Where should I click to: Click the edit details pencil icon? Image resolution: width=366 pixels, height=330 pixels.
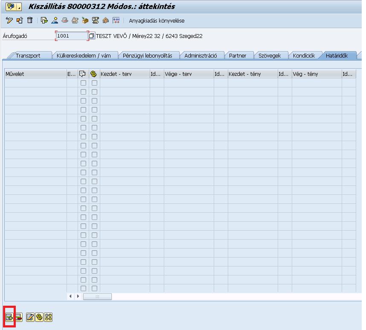point(30,317)
